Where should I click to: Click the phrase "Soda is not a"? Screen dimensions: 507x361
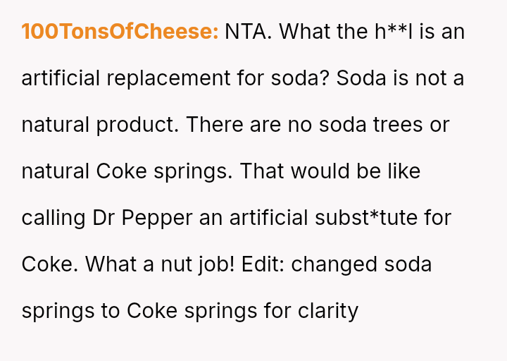[x=400, y=78]
